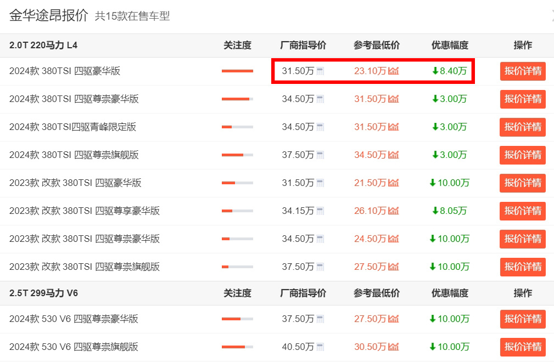Open 报价详情 for 2024款 380TSI 四驱尊崇旗舰版
The width and height of the screenshot is (554, 362).
click(523, 155)
